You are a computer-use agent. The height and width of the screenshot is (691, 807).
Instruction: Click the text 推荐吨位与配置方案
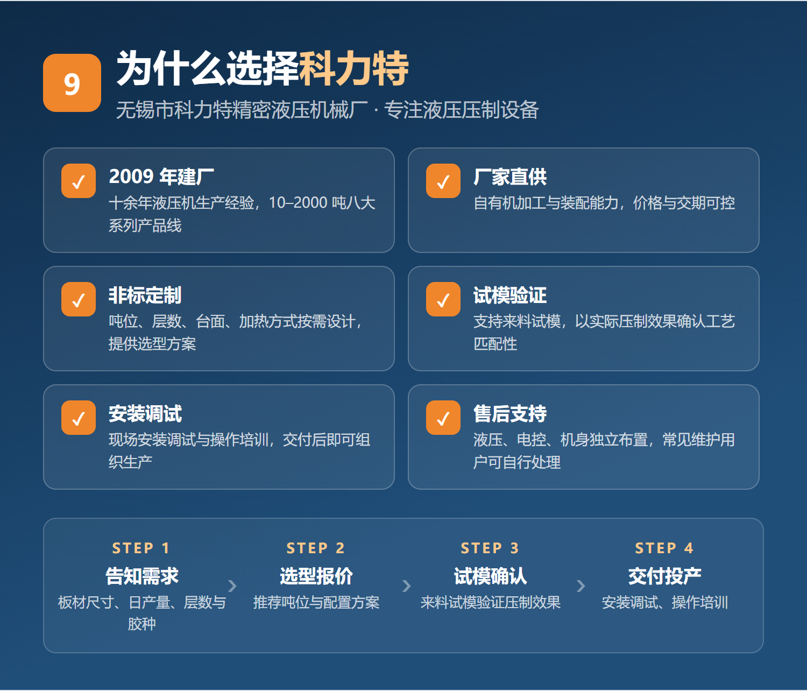[x=316, y=602]
